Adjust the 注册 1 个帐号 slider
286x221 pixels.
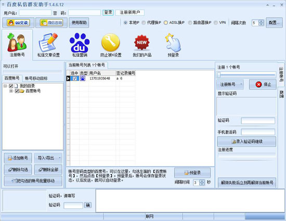(246, 74)
